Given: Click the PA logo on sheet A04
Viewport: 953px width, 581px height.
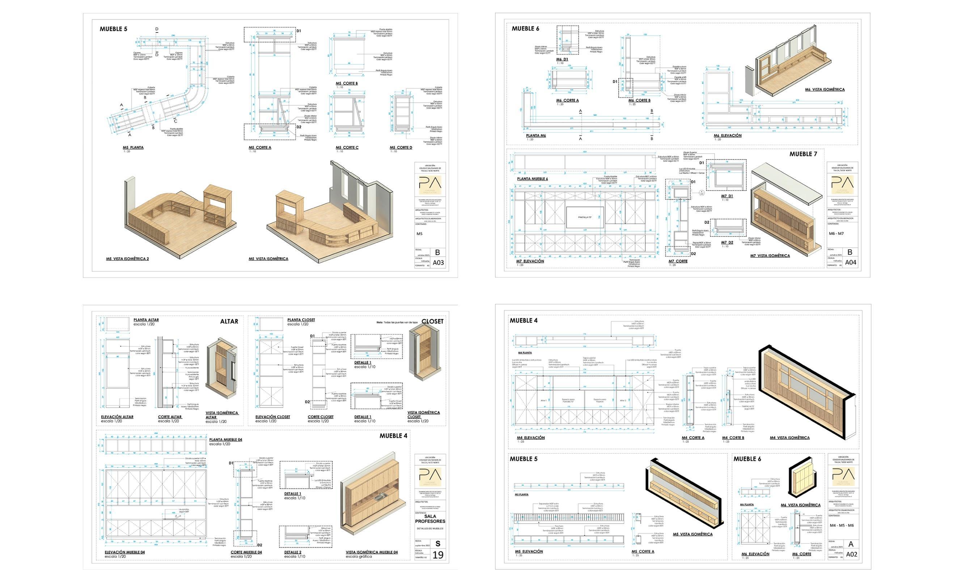Looking at the screenshot, I should coord(842,185).
